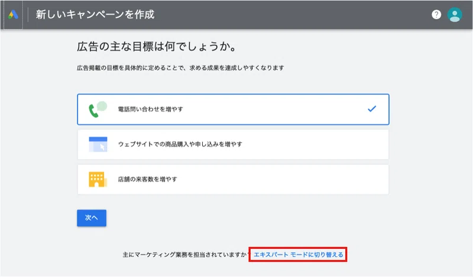
Task: Select 電話問い合わせを増やす goal option
Action: pos(233,109)
